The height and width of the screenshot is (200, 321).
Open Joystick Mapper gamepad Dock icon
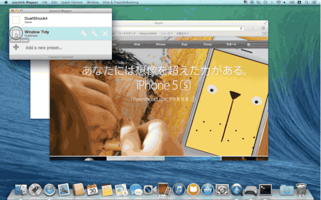(x=251, y=190)
